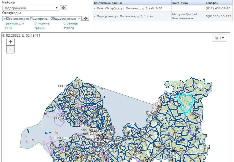Expand the Охотугодья hunting grounds dropdown
The height and width of the screenshot is (162, 234).
42,18
